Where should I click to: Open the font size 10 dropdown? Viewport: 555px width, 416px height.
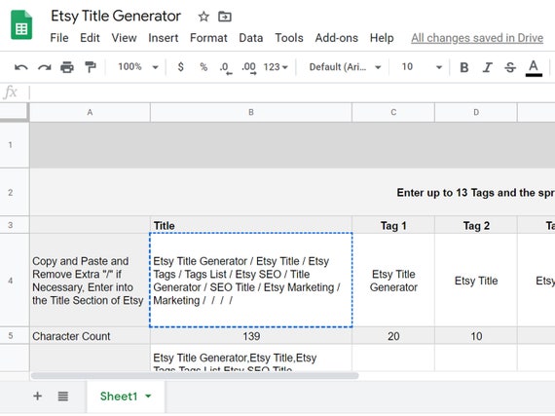tap(422, 67)
